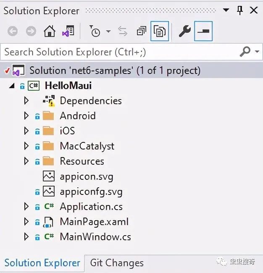The height and width of the screenshot is (273, 263).
Task: Switch to the Git Changes tab
Action: pos(117,263)
